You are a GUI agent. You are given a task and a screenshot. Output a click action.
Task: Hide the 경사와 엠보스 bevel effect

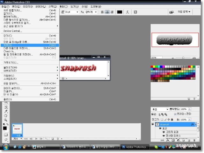(164, 136)
